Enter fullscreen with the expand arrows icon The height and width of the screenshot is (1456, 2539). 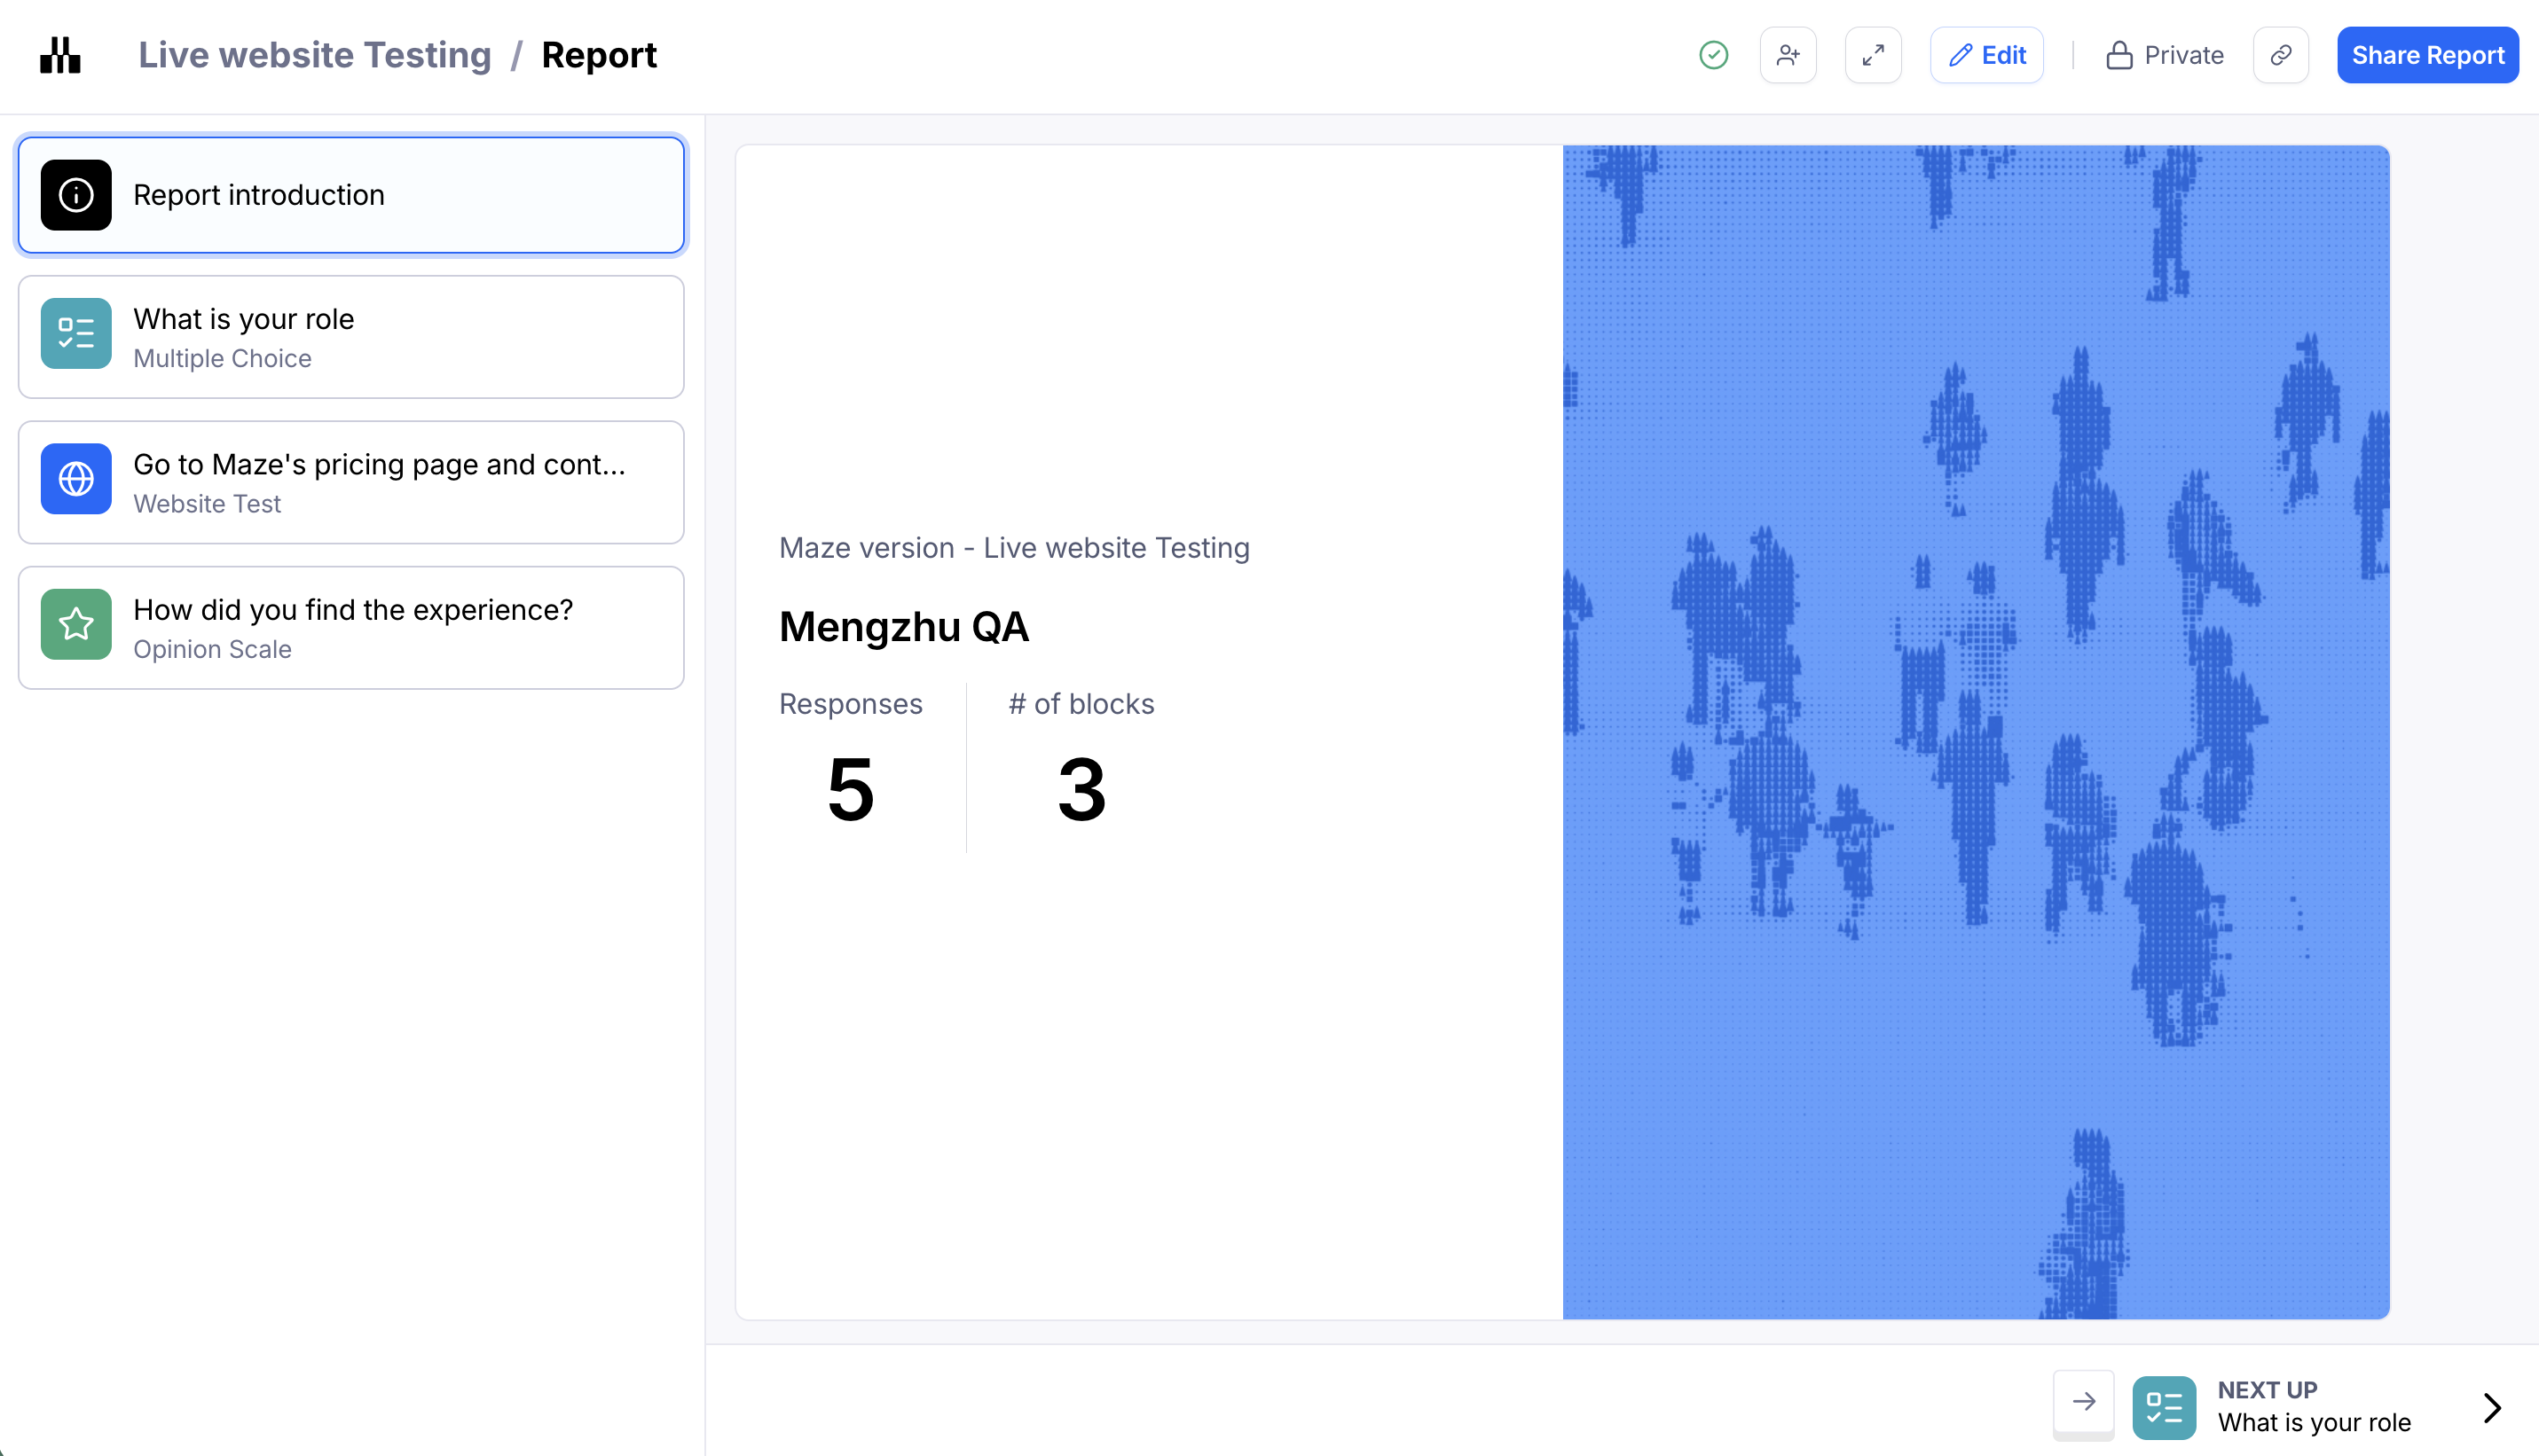pyautogui.click(x=1873, y=55)
